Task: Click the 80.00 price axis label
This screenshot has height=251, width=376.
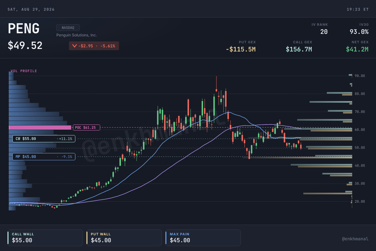Action: 360,94
